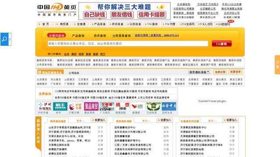Open the pink 聚品商贸 logo thumbnail
This screenshot has width=280, height=157.
(91, 106)
